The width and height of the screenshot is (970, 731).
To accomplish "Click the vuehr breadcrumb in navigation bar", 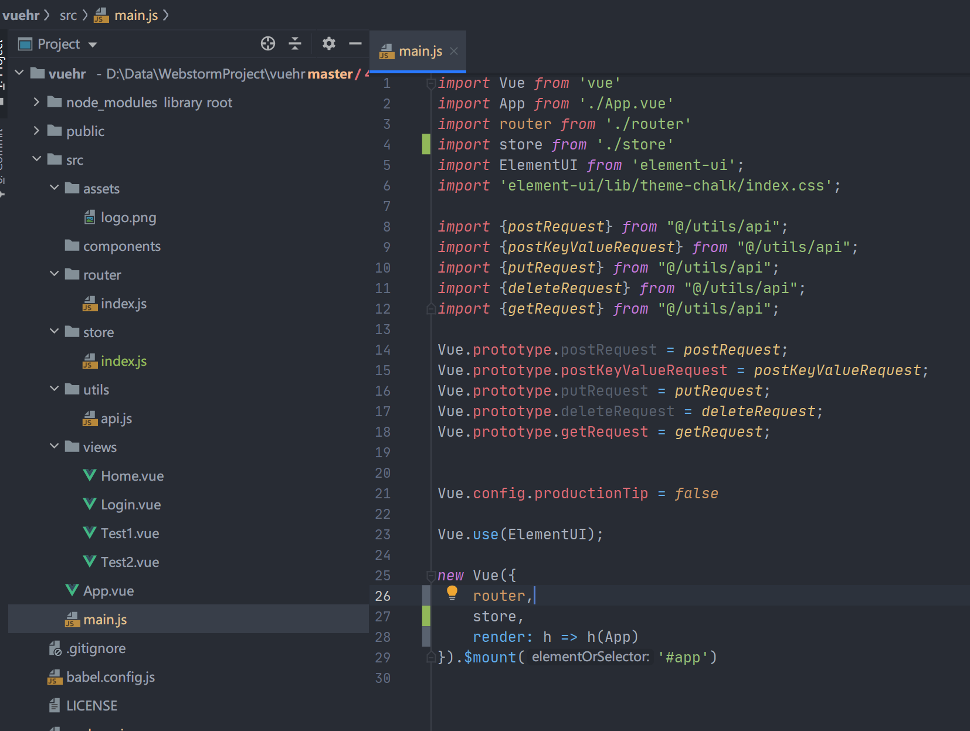I will click(x=21, y=15).
